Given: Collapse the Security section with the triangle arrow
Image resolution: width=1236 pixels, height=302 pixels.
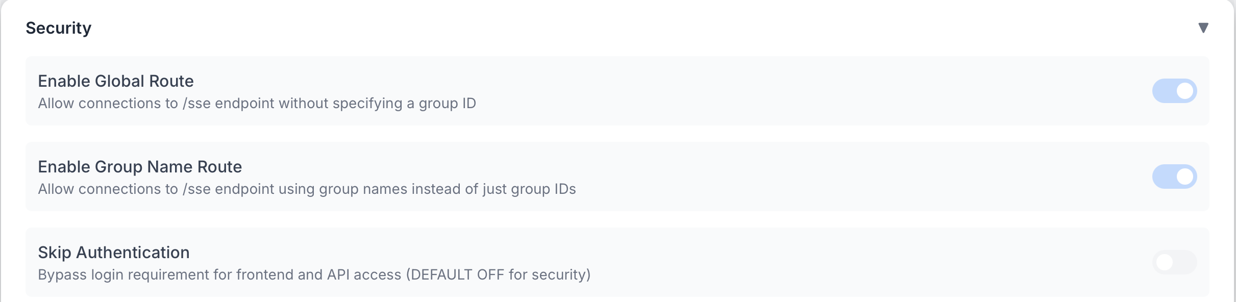Looking at the screenshot, I should click(1203, 28).
